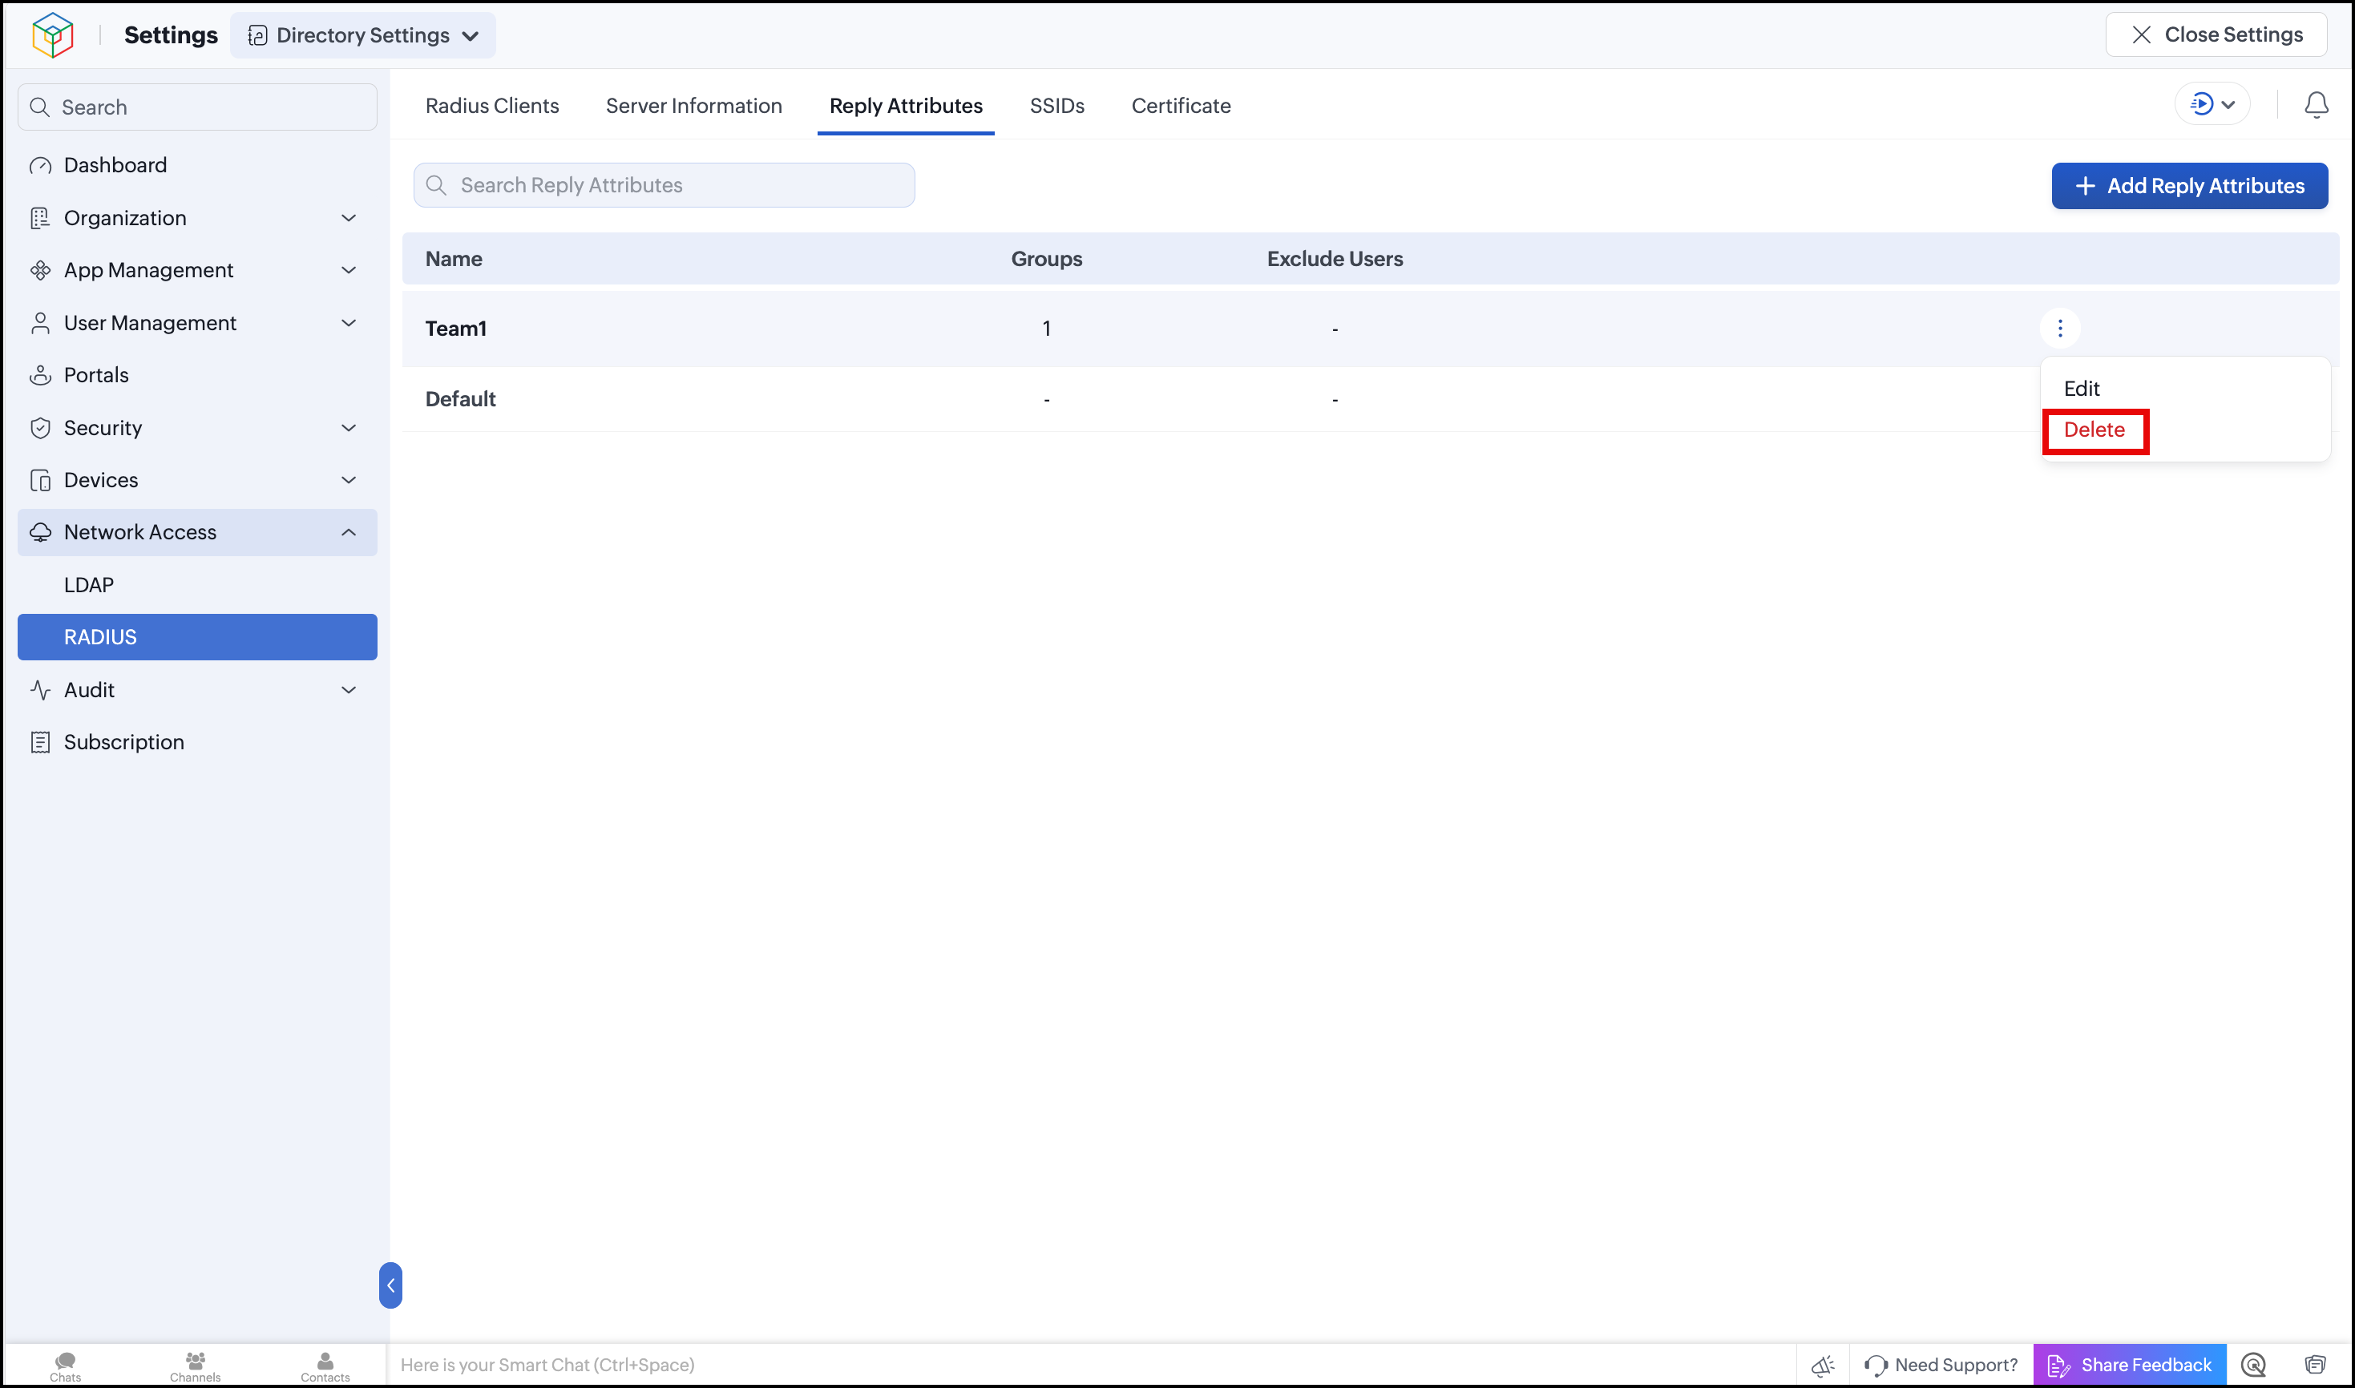Click the Team1 row three-dot menu

[x=2059, y=329]
